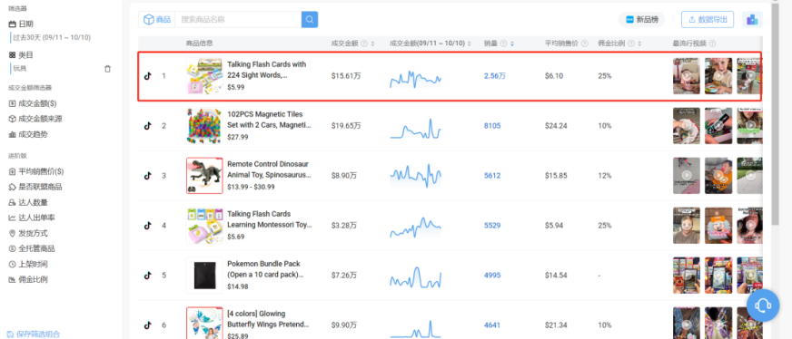Viewport: 792px width, 339px height.
Task: Open the 达人数量 filter
Action: tap(29, 202)
